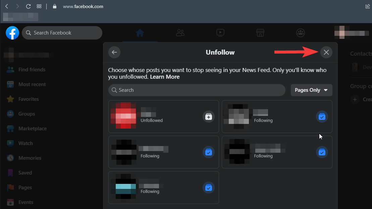
Task: Open the Watch video tab icon
Action: [220, 33]
